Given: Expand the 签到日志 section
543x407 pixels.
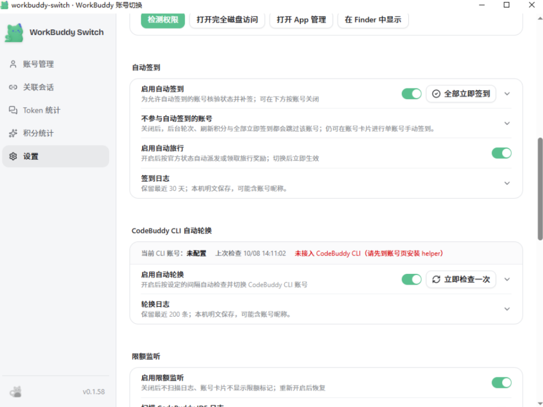Looking at the screenshot, I should point(507,183).
